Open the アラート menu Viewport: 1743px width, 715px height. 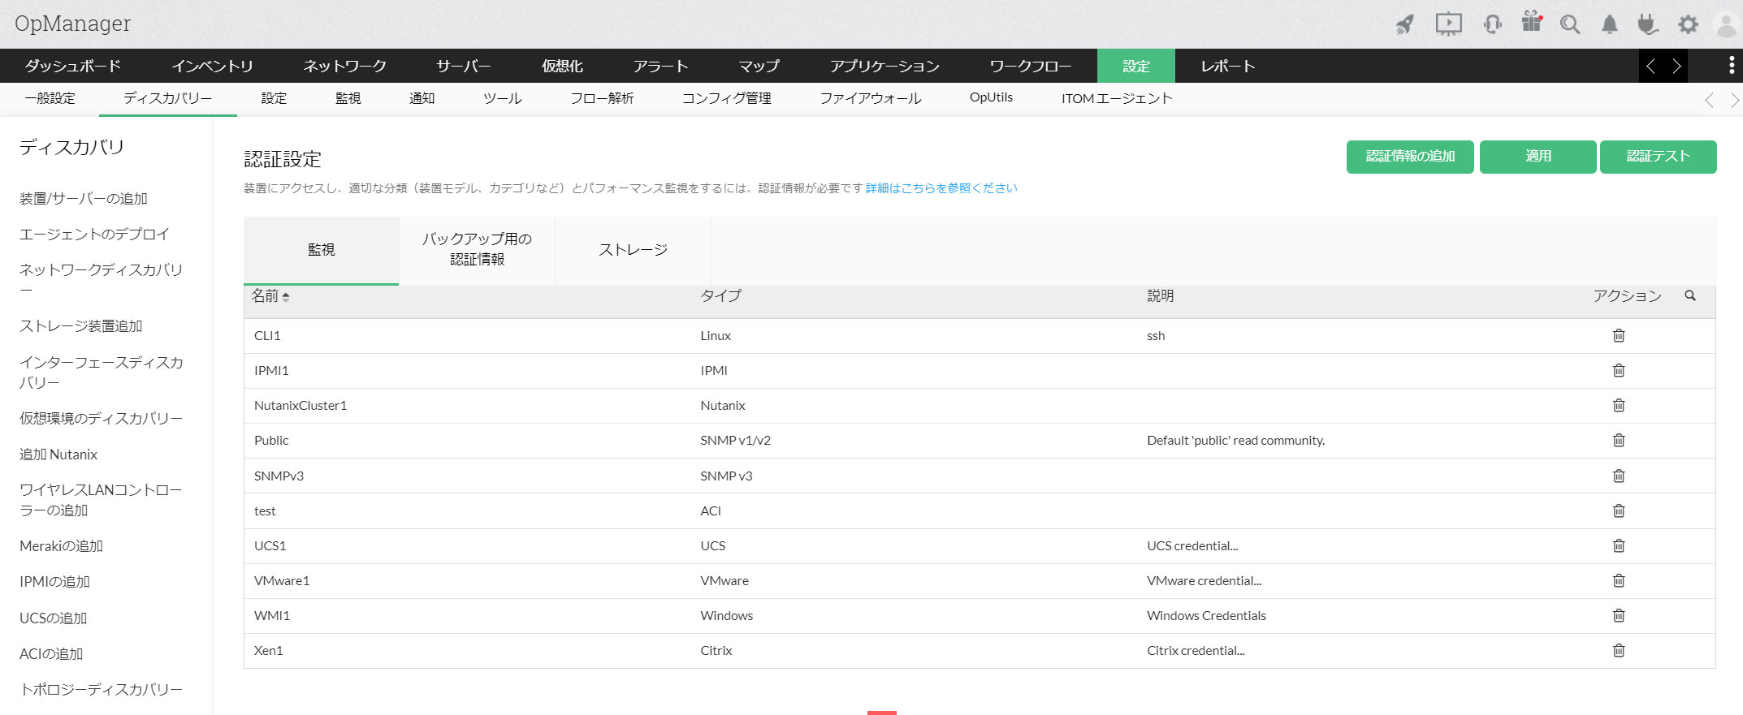(661, 66)
